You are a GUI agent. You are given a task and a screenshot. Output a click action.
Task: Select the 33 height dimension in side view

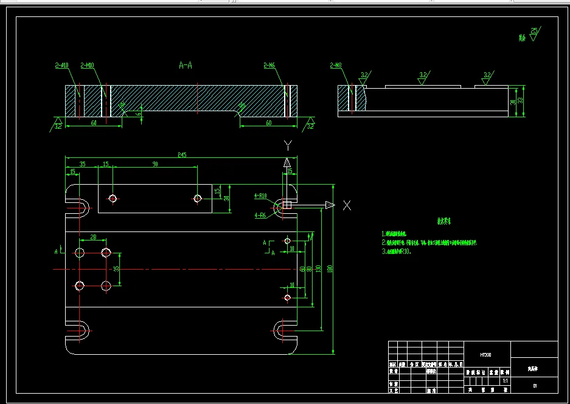pos(520,101)
